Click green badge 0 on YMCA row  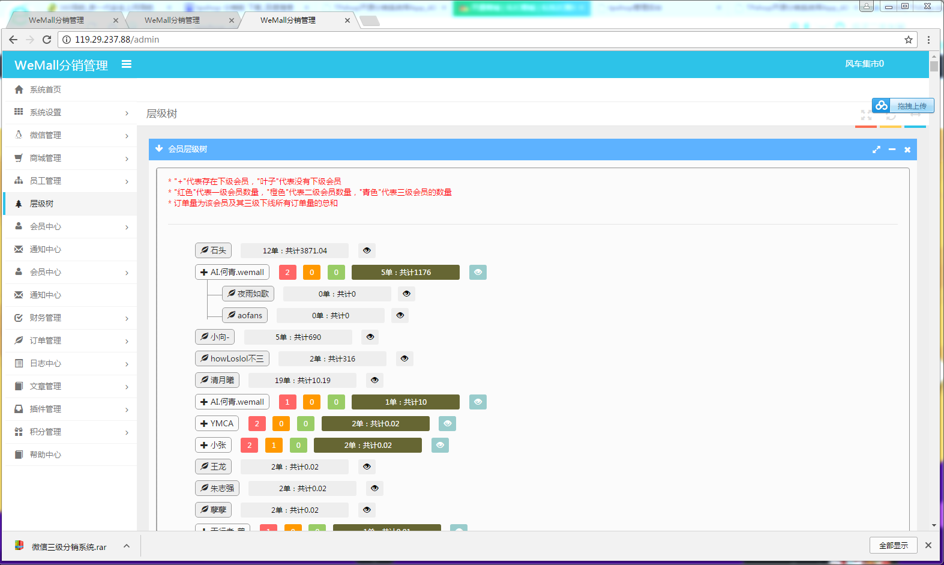305,423
